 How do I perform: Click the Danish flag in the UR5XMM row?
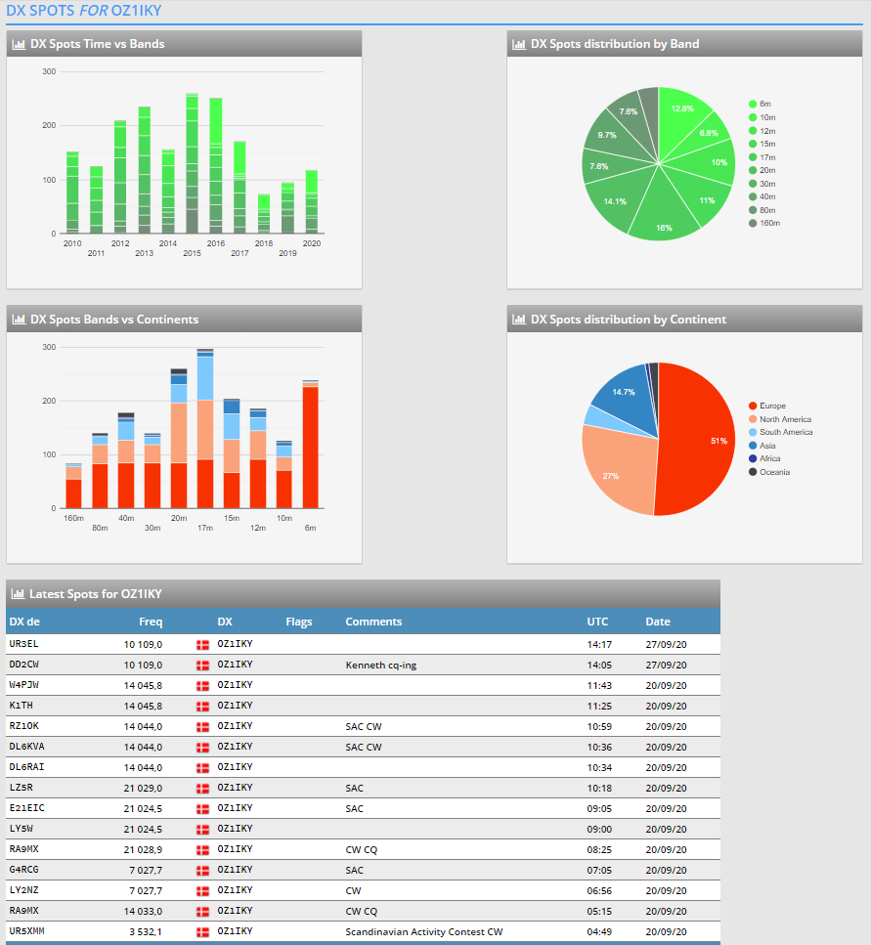[x=203, y=932]
